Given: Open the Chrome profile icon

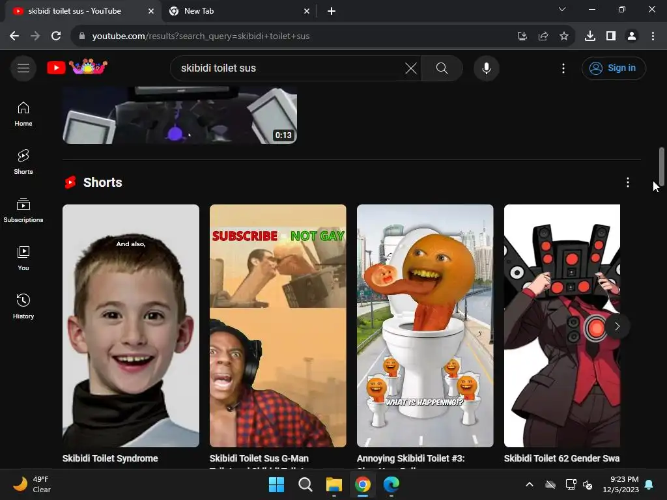Looking at the screenshot, I should [x=632, y=36].
